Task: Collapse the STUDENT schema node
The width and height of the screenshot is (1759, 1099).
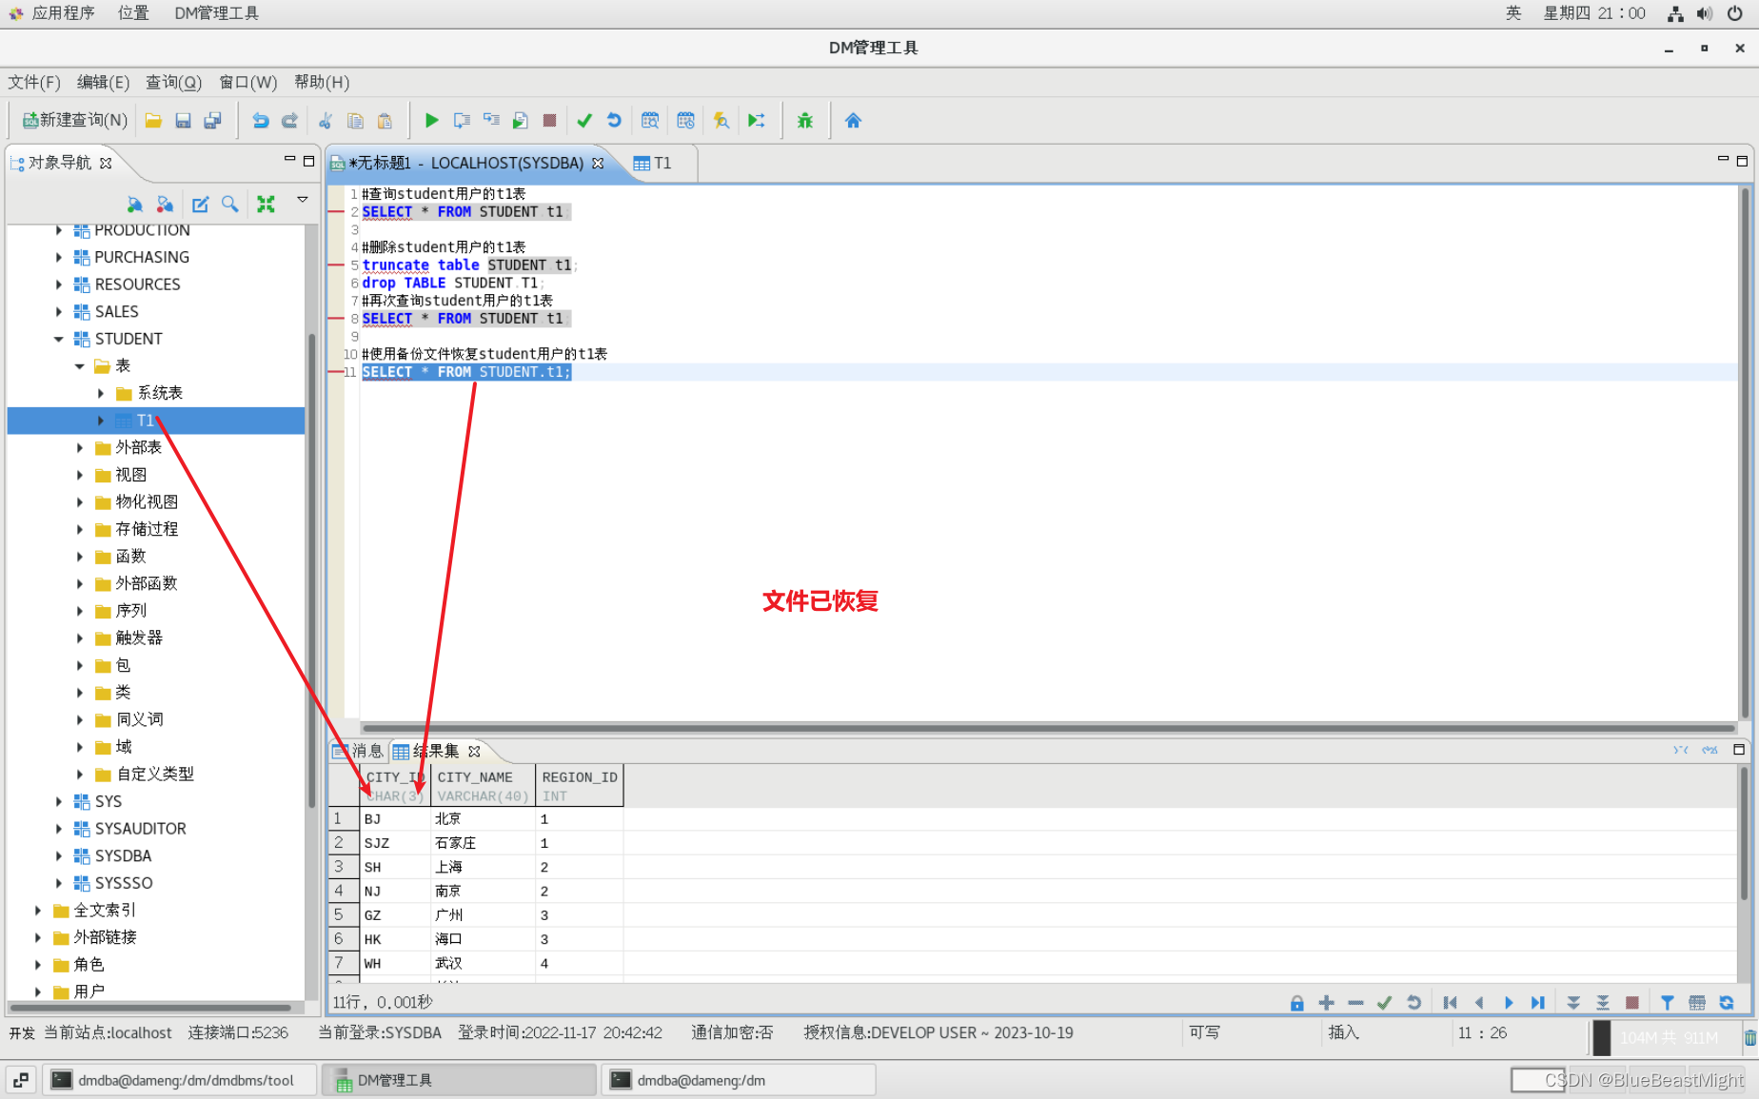Action: (x=59, y=339)
